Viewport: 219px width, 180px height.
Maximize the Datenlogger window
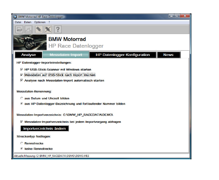point(177,16)
